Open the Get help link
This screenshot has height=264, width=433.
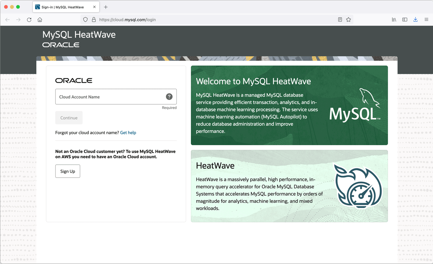click(128, 133)
